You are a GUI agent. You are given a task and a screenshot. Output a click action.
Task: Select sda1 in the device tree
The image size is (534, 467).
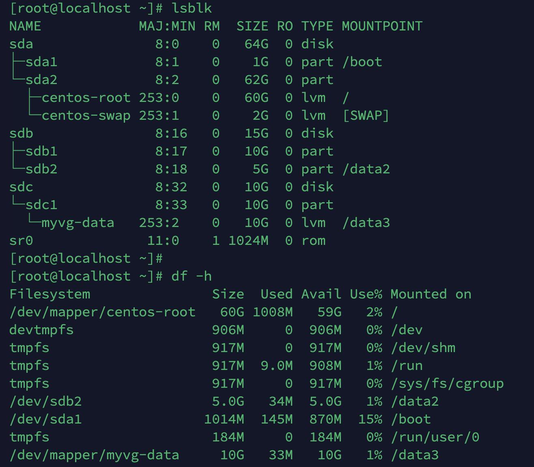pos(41,62)
